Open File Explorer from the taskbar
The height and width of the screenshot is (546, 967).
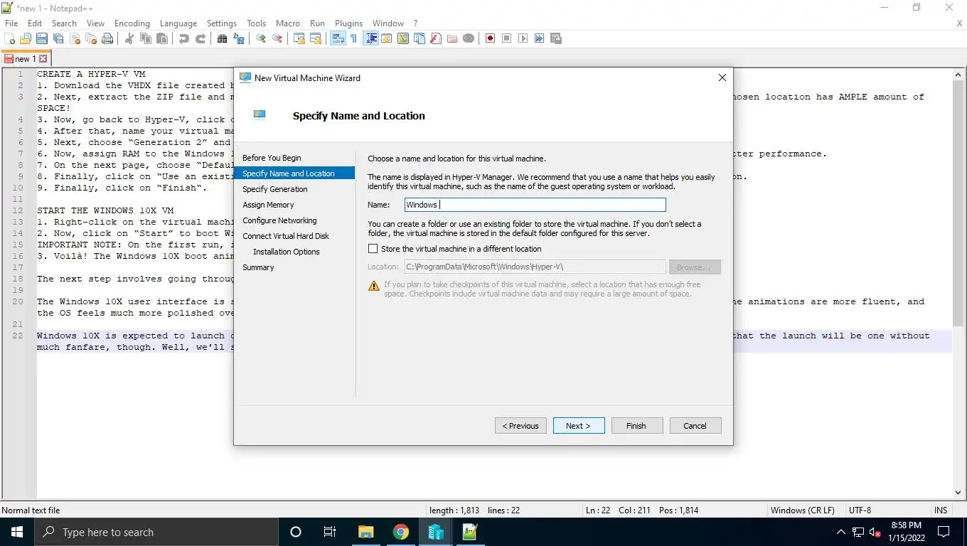tap(366, 532)
